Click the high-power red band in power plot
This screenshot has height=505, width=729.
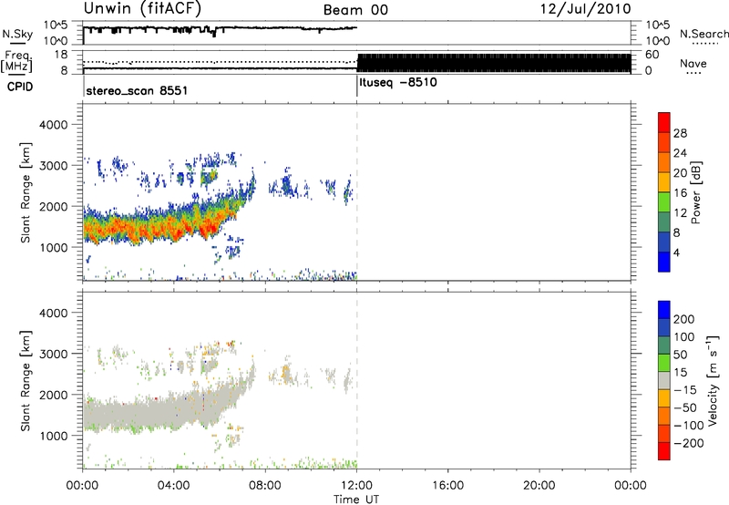pos(158,229)
